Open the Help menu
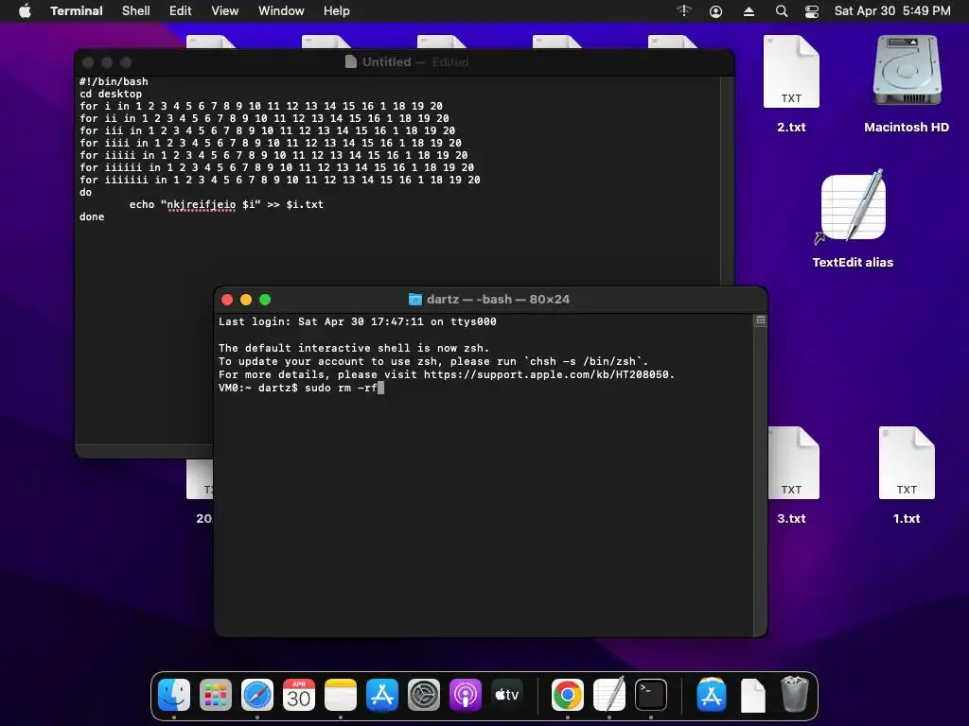Viewport: 969px width, 726px height. [x=336, y=11]
